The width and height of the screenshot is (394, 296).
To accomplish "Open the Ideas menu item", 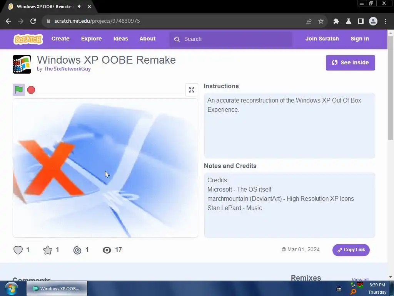I will coord(120,39).
